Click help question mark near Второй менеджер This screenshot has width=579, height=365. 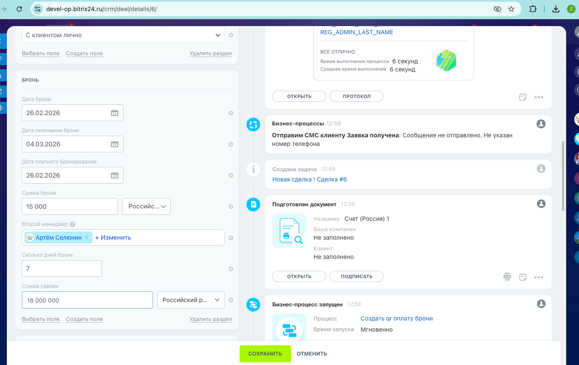coord(72,224)
